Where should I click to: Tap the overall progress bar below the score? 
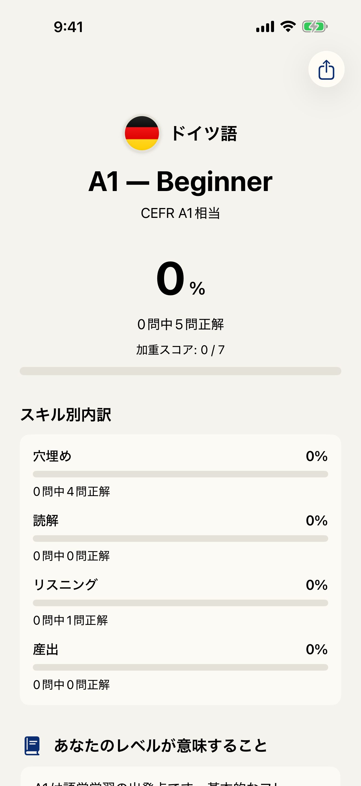[180, 371]
